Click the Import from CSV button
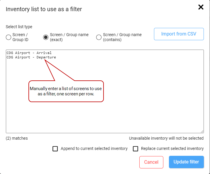This screenshot has width=210, height=174. click(179, 34)
